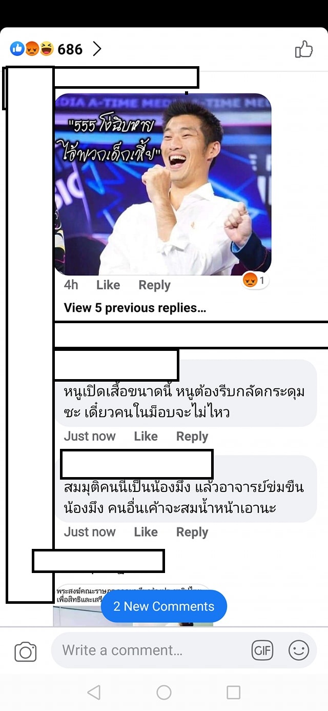Reply to the comment starting with สมมุติคนนี้
The width and height of the screenshot is (328, 711).
[192, 532]
